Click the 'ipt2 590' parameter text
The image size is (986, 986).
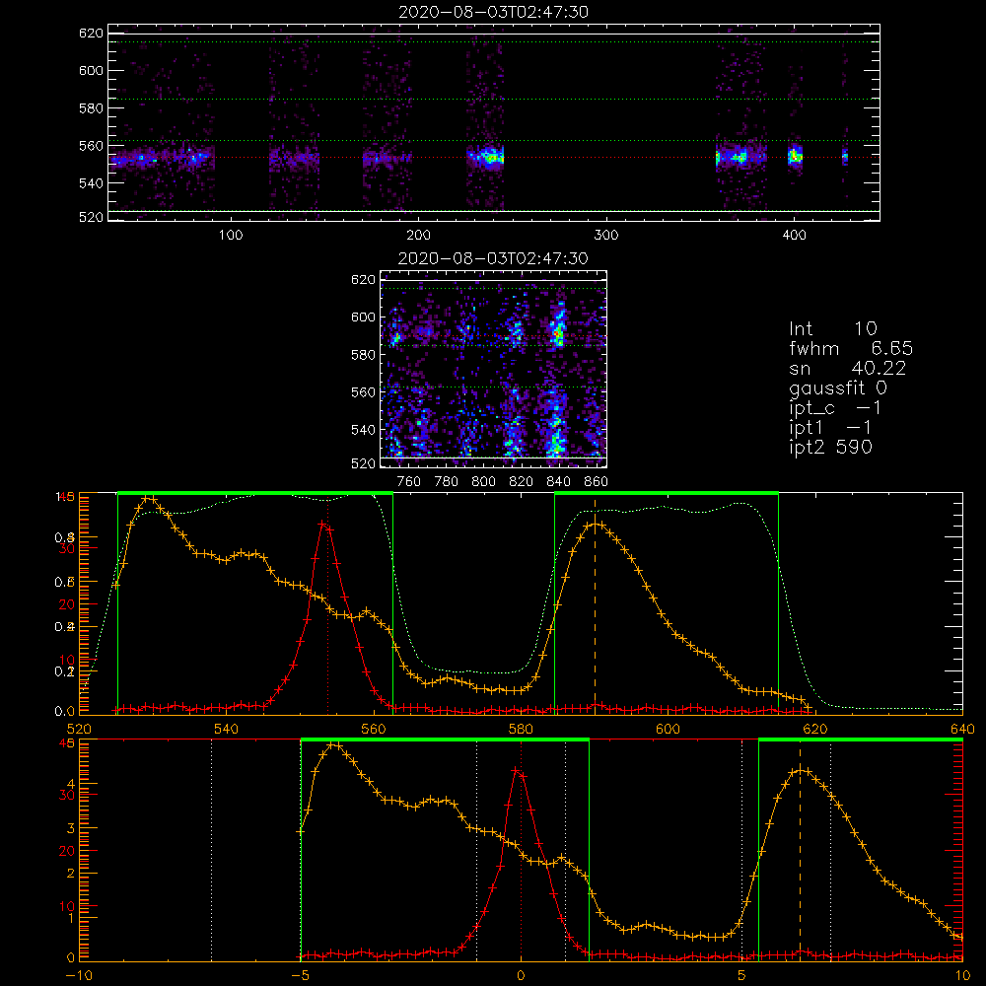pyautogui.click(x=830, y=447)
